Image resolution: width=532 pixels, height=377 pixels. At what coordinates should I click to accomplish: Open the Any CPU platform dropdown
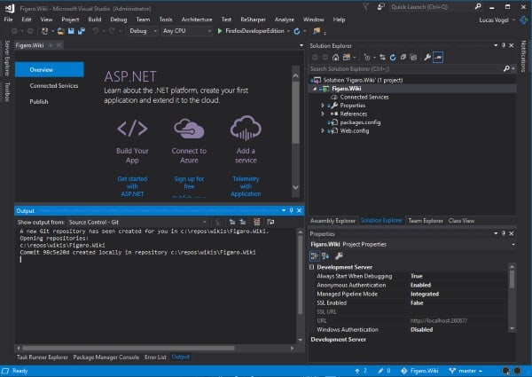pyautogui.click(x=186, y=31)
